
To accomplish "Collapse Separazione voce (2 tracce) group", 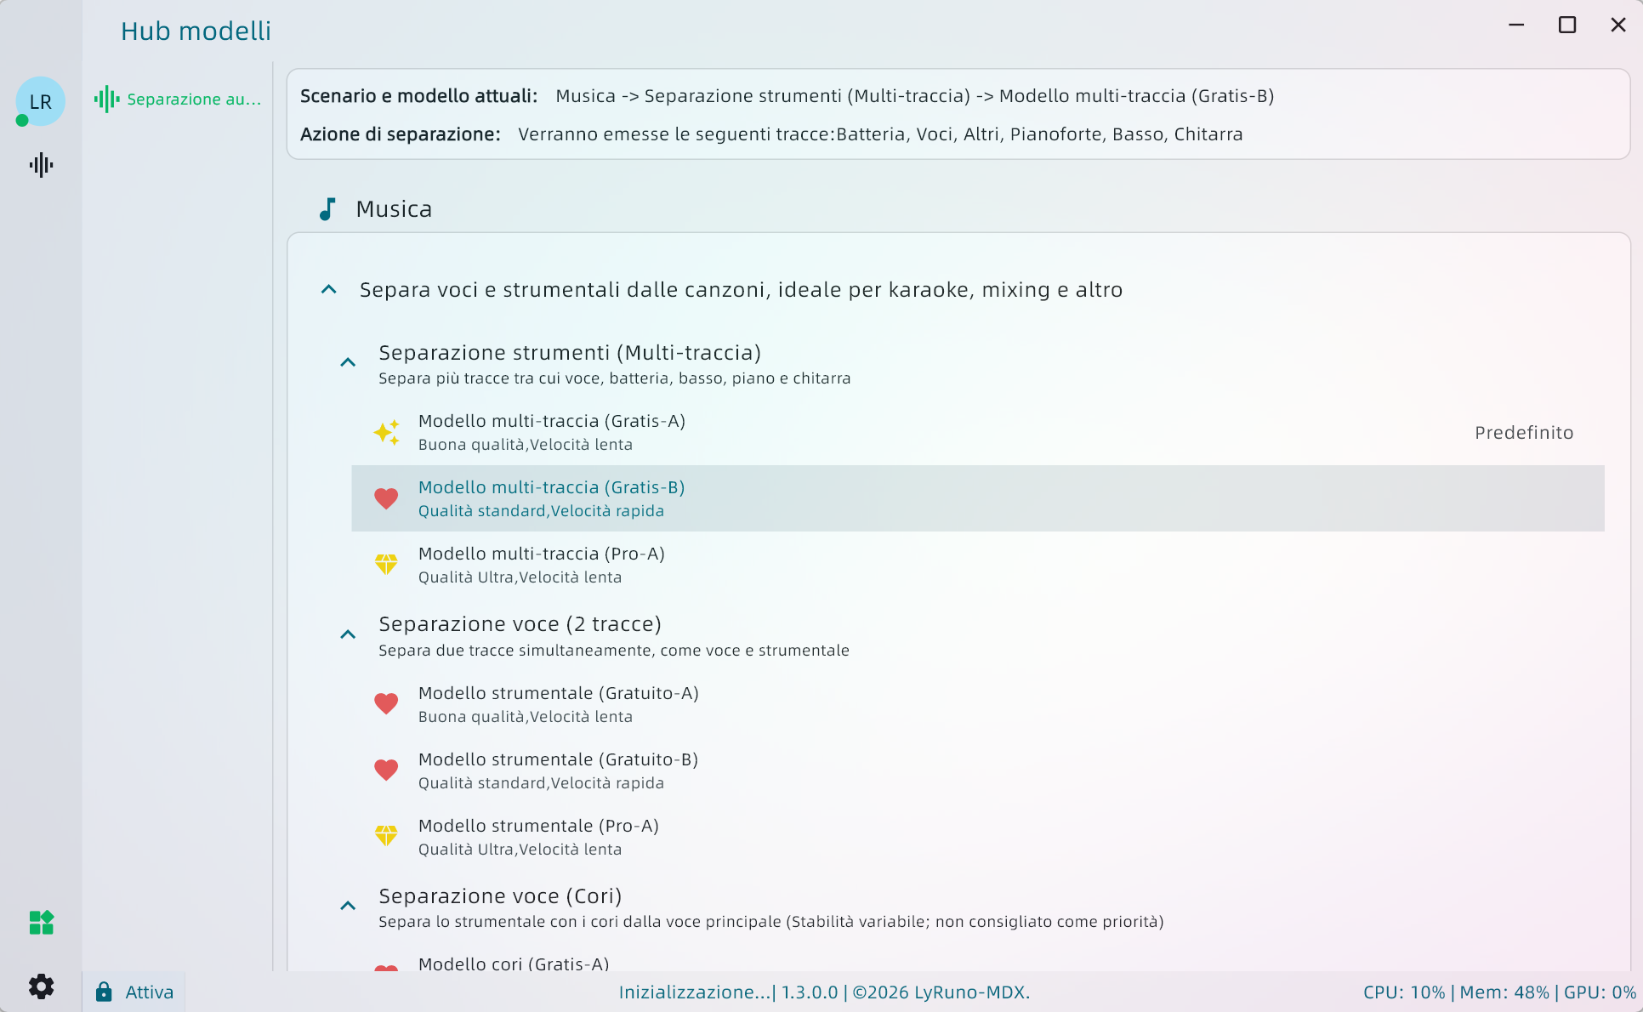I will pyautogui.click(x=348, y=635).
